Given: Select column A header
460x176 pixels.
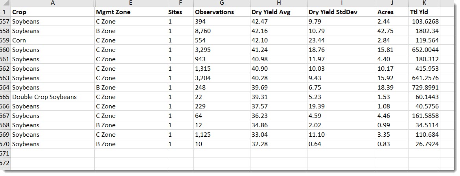Looking at the screenshot, I should (52, 3).
